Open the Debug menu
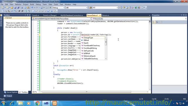Screen dimensions: 188x106 (x=38, y=4)
